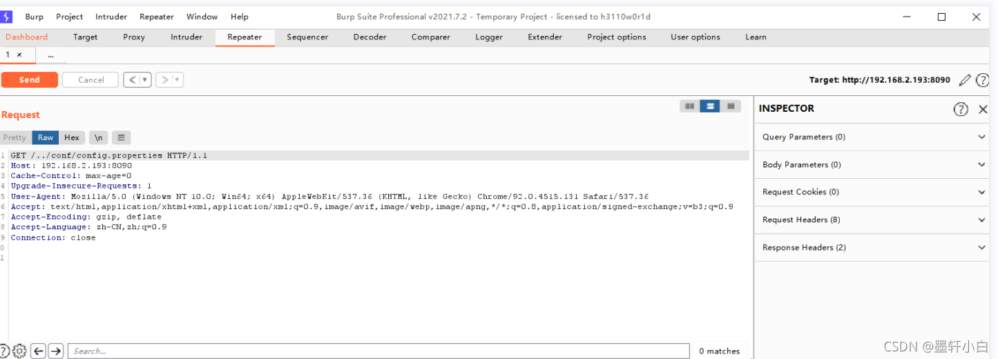The image size is (998, 359).
Task: Switch to Hex view
Action: click(72, 137)
